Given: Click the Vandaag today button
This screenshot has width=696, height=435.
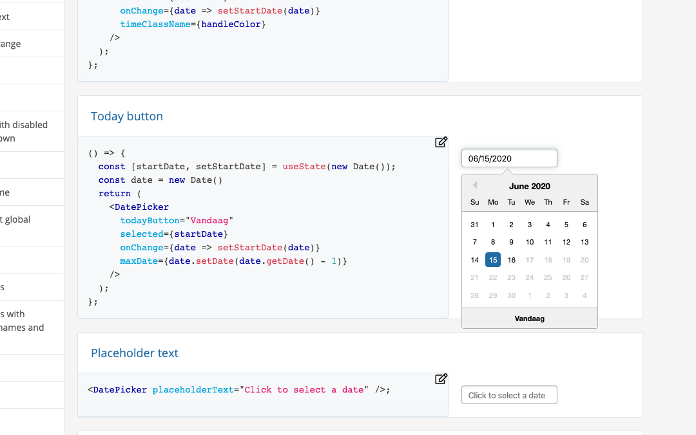Looking at the screenshot, I should tap(530, 319).
